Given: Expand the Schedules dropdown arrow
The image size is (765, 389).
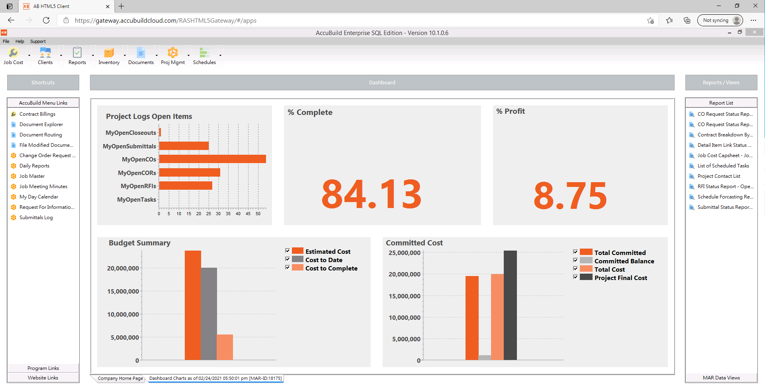Looking at the screenshot, I should click(x=220, y=54).
